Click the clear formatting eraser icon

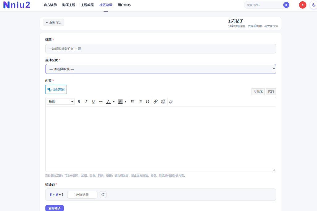coord(171,102)
